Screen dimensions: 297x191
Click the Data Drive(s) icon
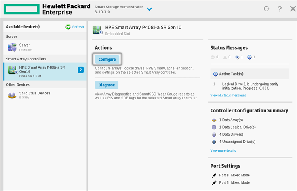214,135
